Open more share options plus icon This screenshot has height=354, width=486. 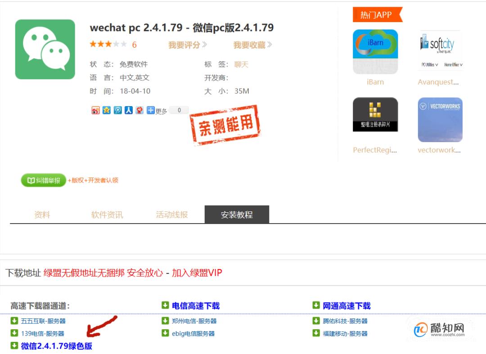tap(151, 110)
